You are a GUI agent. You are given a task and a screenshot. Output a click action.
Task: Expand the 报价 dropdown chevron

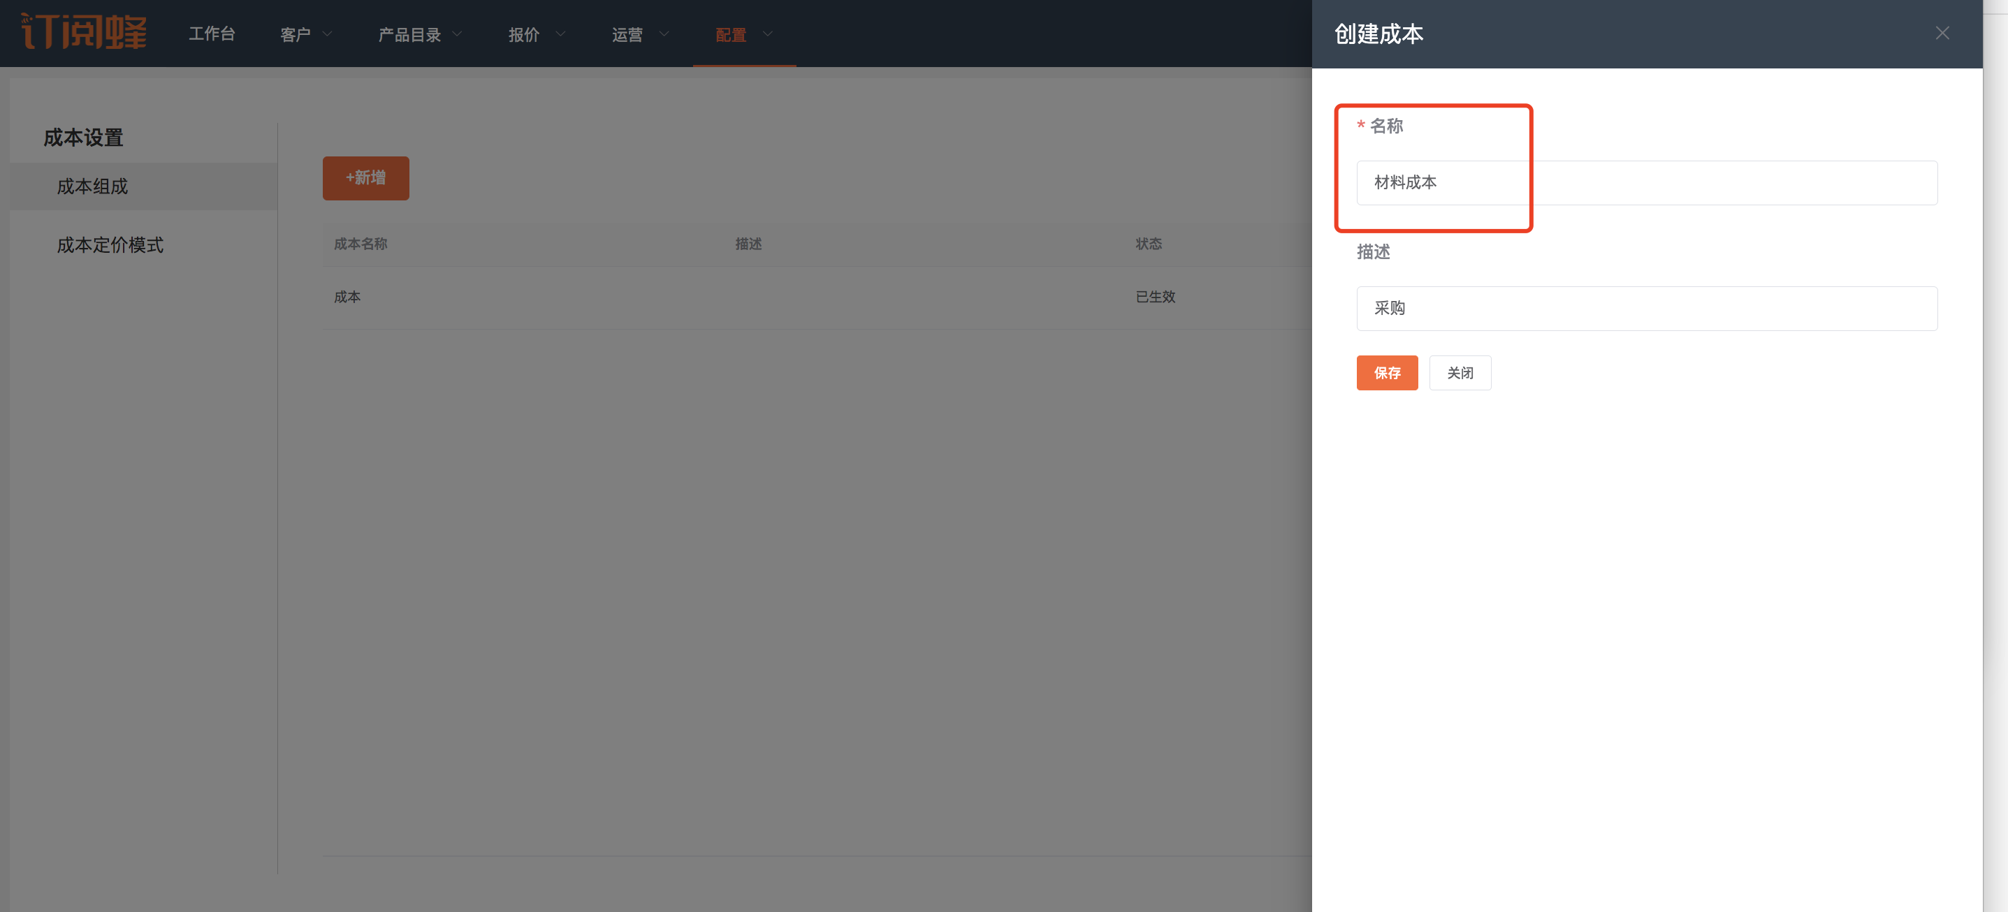tap(560, 34)
